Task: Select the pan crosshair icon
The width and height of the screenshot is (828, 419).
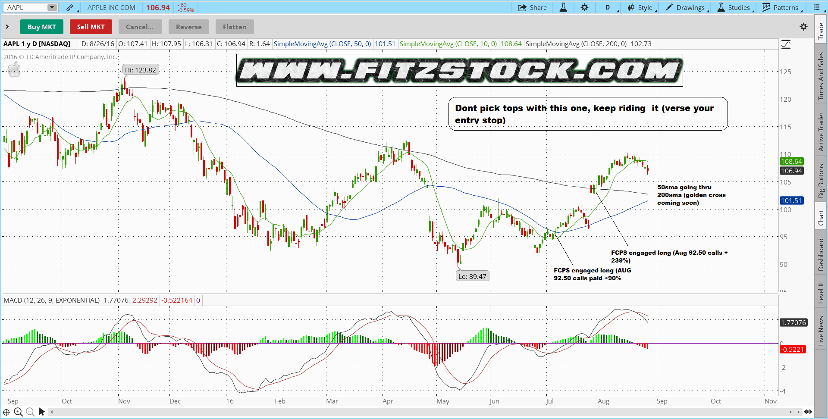Action: point(6,412)
